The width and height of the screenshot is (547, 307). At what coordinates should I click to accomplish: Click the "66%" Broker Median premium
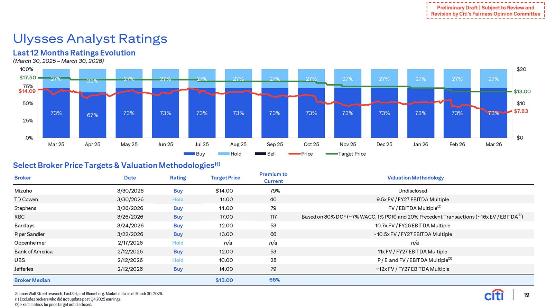275,280
